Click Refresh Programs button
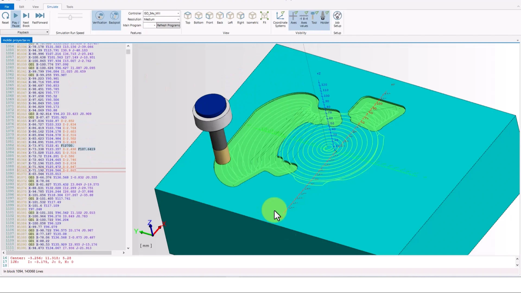The width and height of the screenshot is (521, 293). coord(168,25)
